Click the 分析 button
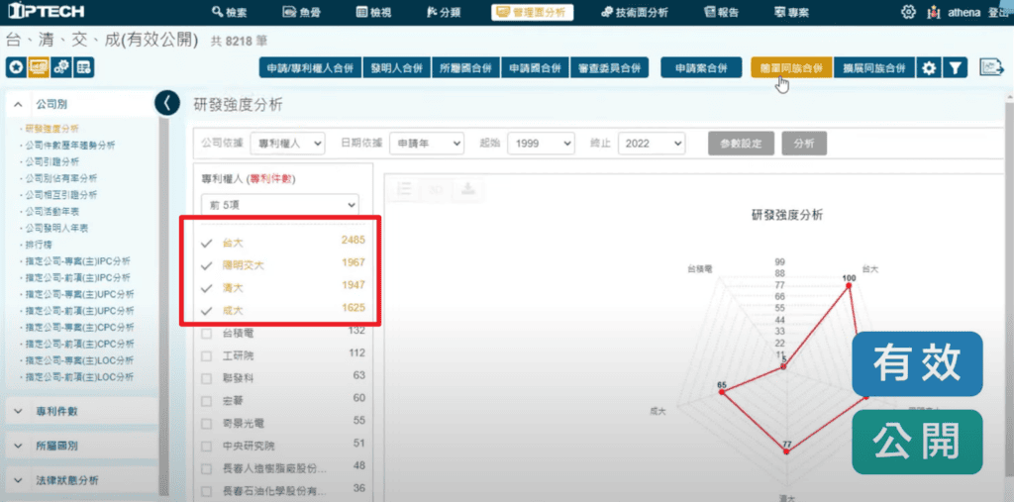Screen dimensions: 1014x502 803,143
